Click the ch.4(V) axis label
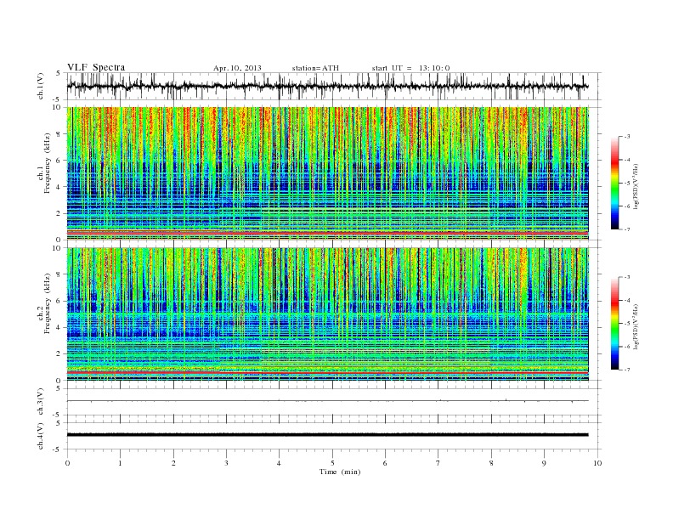Viewport: 673px width, 520px height. click(x=40, y=436)
